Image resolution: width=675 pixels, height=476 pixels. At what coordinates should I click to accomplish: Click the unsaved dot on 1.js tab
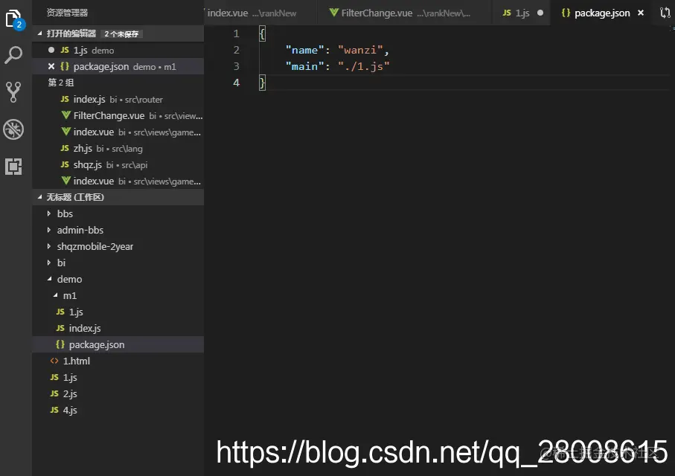click(540, 13)
